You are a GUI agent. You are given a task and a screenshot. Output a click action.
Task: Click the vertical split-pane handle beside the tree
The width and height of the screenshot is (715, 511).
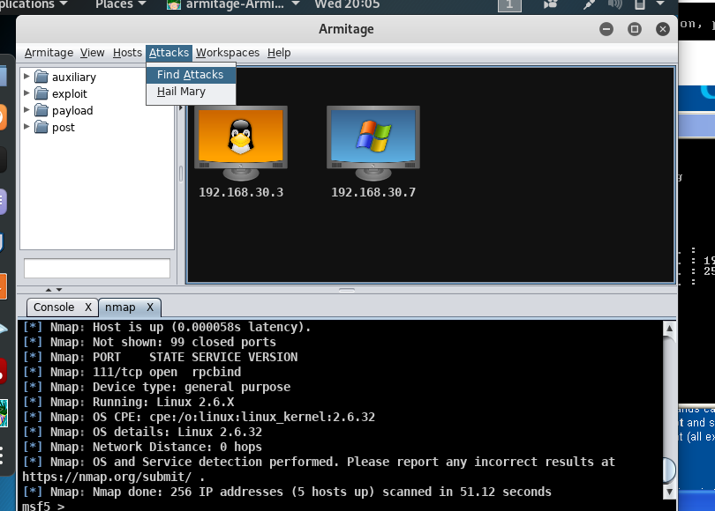click(181, 174)
